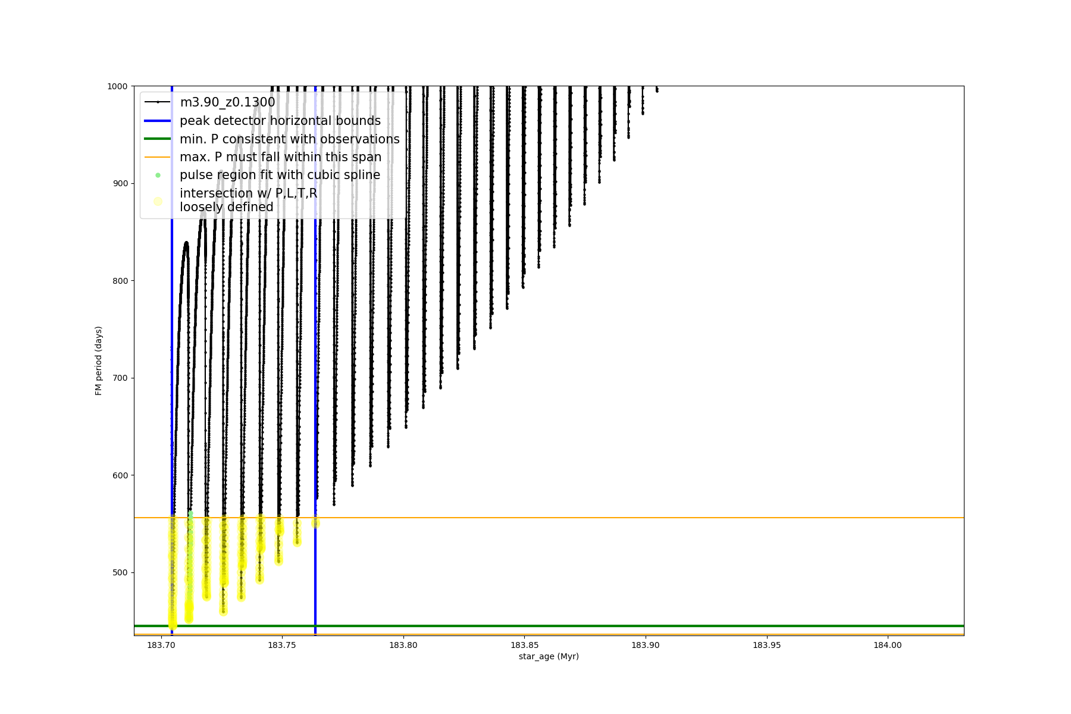Click the 700 y-axis tick label
The image size is (1071, 714).
click(120, 378)
